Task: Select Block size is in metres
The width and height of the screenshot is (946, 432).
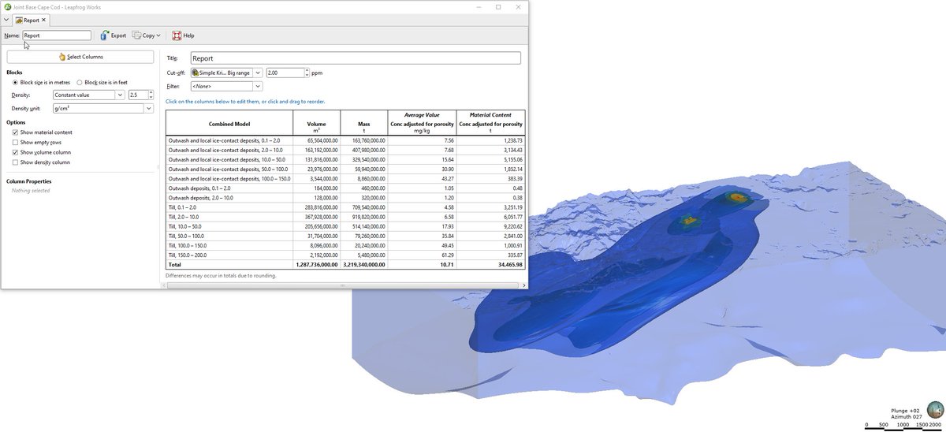Action: 15,82
